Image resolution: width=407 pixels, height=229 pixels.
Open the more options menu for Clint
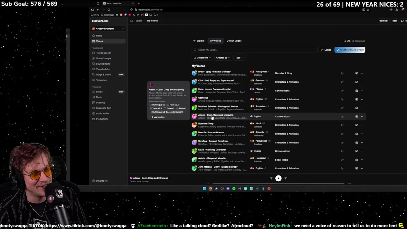[362, 82]
